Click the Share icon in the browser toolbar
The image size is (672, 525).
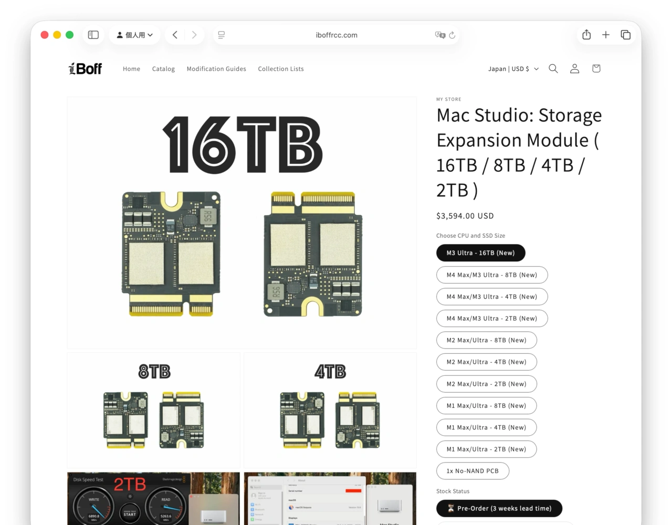pos(586,34)
